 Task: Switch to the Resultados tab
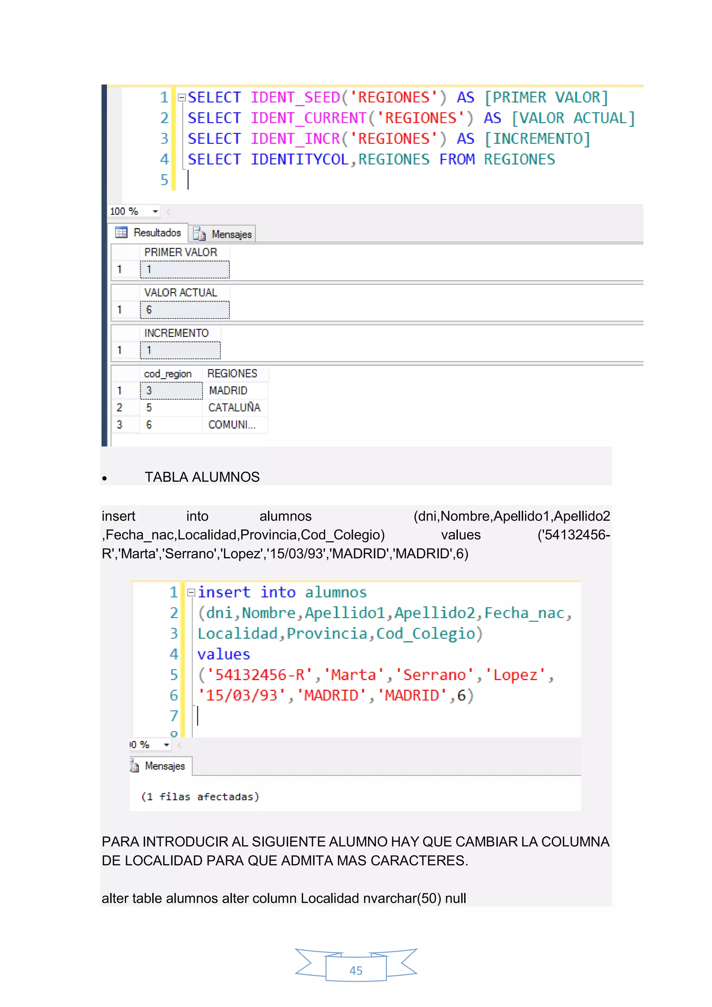[x=156, y=232]
